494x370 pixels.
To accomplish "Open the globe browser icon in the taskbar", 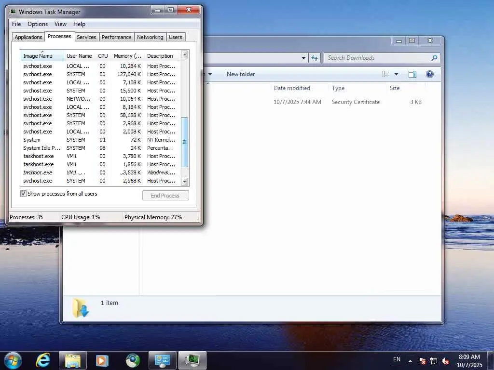I will (133, 360).
